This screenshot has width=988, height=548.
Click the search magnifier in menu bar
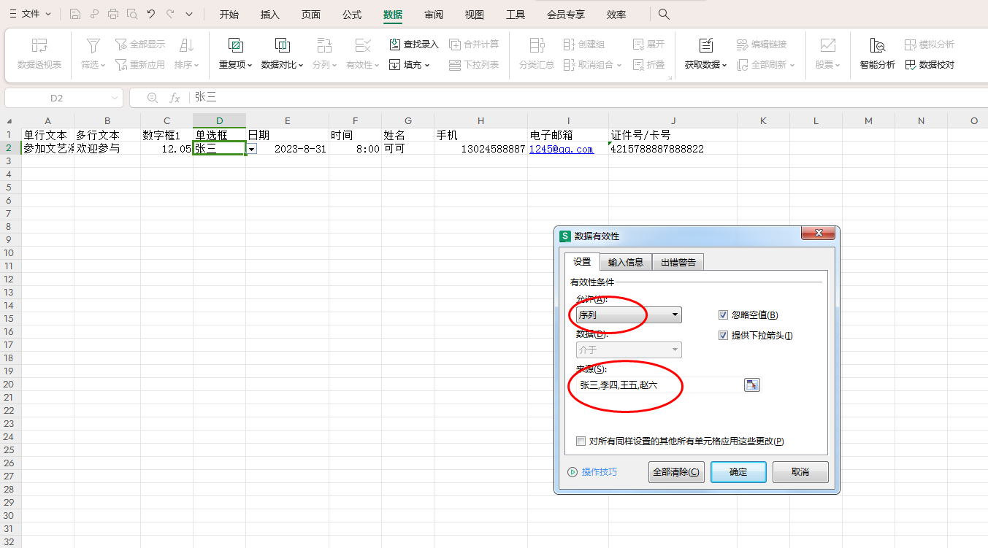pyautogui.click(x=664, y=15)
